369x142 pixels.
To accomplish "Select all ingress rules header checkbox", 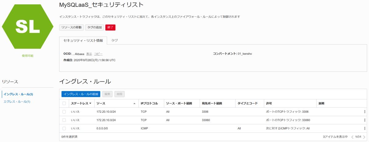I will pyautogui.click(x=64, y=103).
